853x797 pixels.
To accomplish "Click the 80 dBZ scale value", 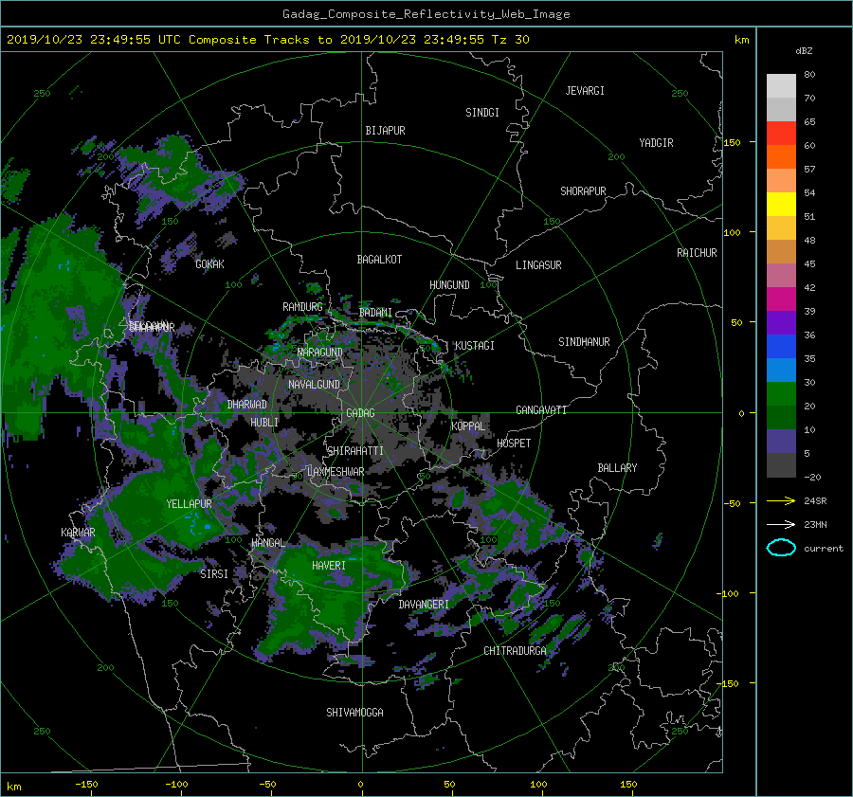I will pos(809,75).
